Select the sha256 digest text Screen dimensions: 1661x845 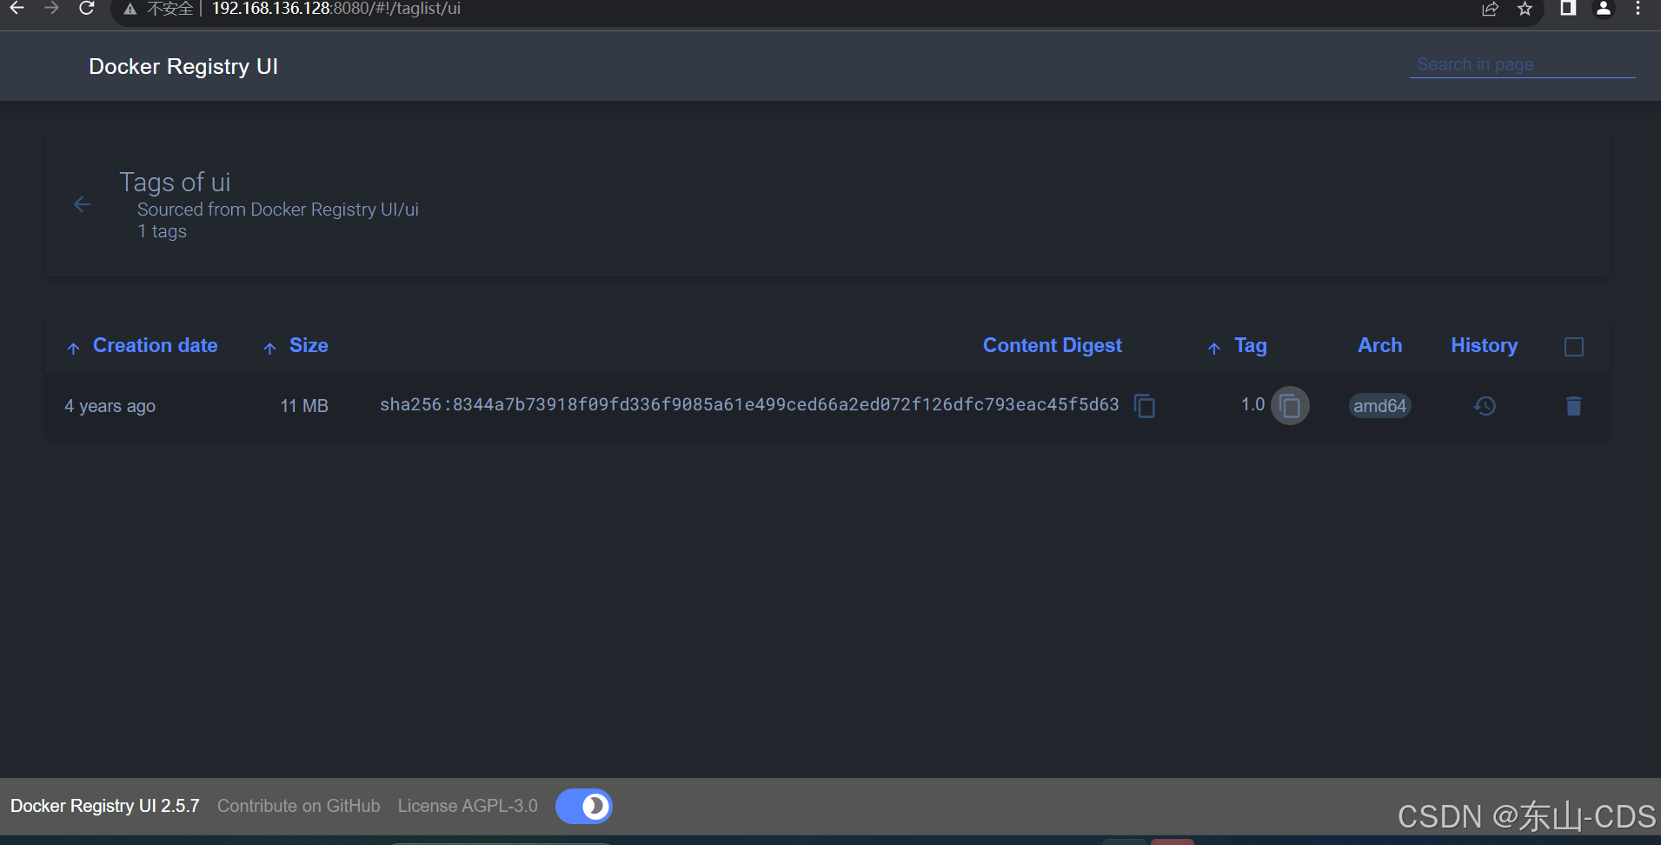[x=749, y=404]
